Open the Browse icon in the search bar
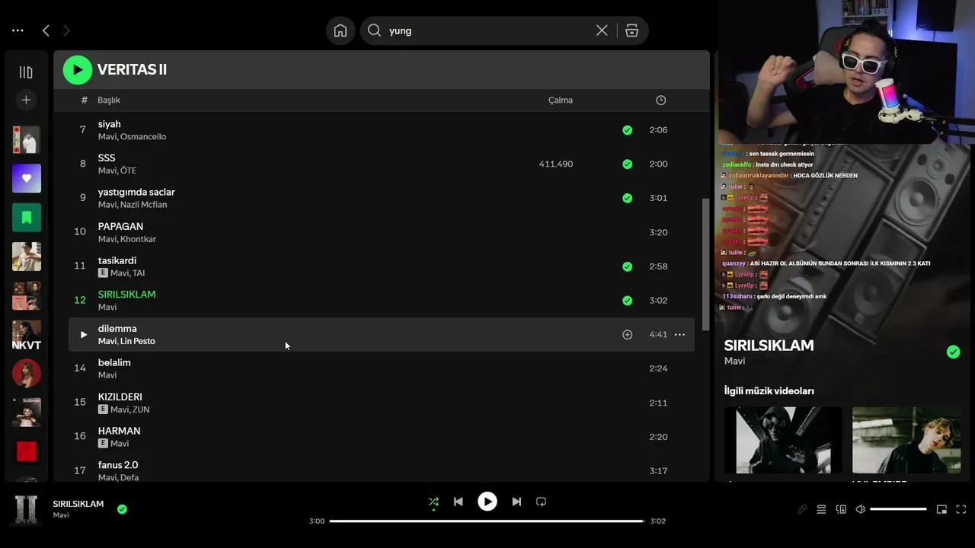Screen dimensions: 975x548 tap(631, 30)
